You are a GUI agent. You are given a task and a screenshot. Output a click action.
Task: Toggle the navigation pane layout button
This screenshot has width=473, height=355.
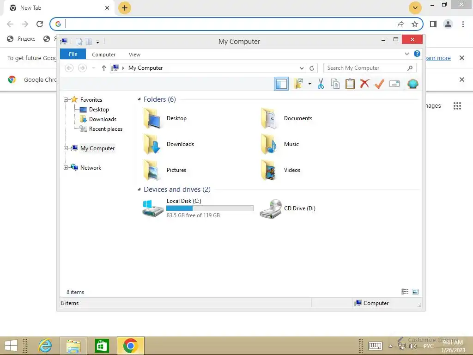pyautogui.click(x=281, y=84)
